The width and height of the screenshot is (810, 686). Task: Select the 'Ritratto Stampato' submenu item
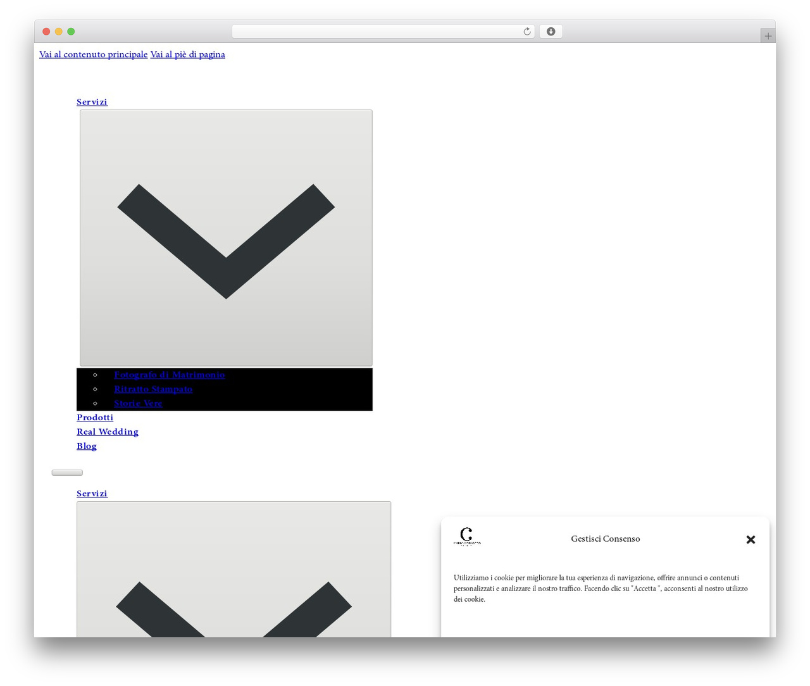click(x=153, y=389)
